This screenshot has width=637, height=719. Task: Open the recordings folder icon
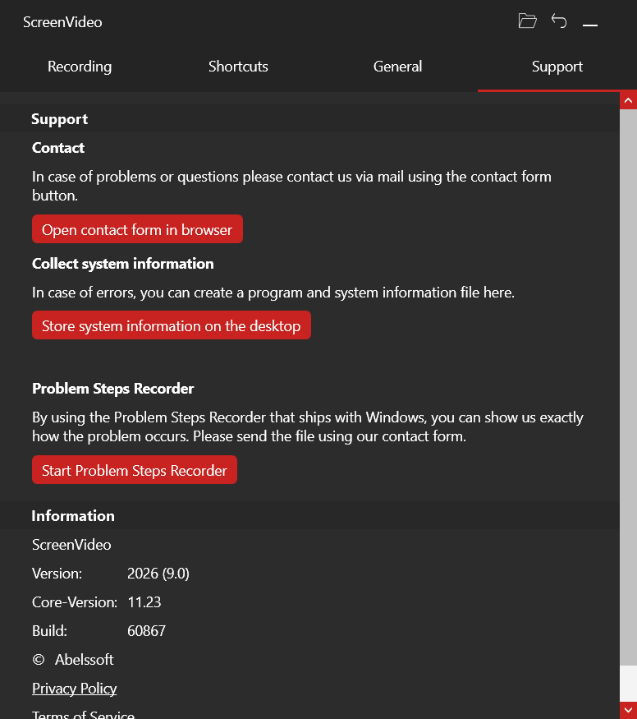pyautogui.click(x=527, y=21)
